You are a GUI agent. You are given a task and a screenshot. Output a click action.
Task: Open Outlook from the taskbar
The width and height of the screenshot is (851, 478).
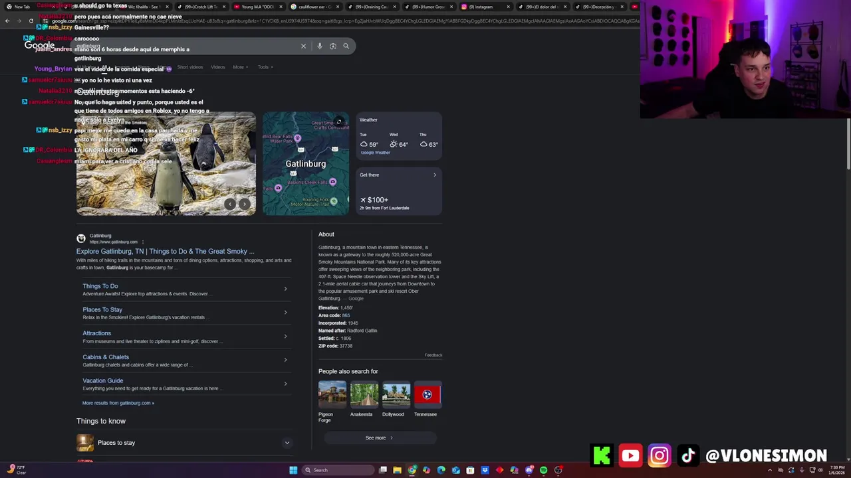click(455, 470)
